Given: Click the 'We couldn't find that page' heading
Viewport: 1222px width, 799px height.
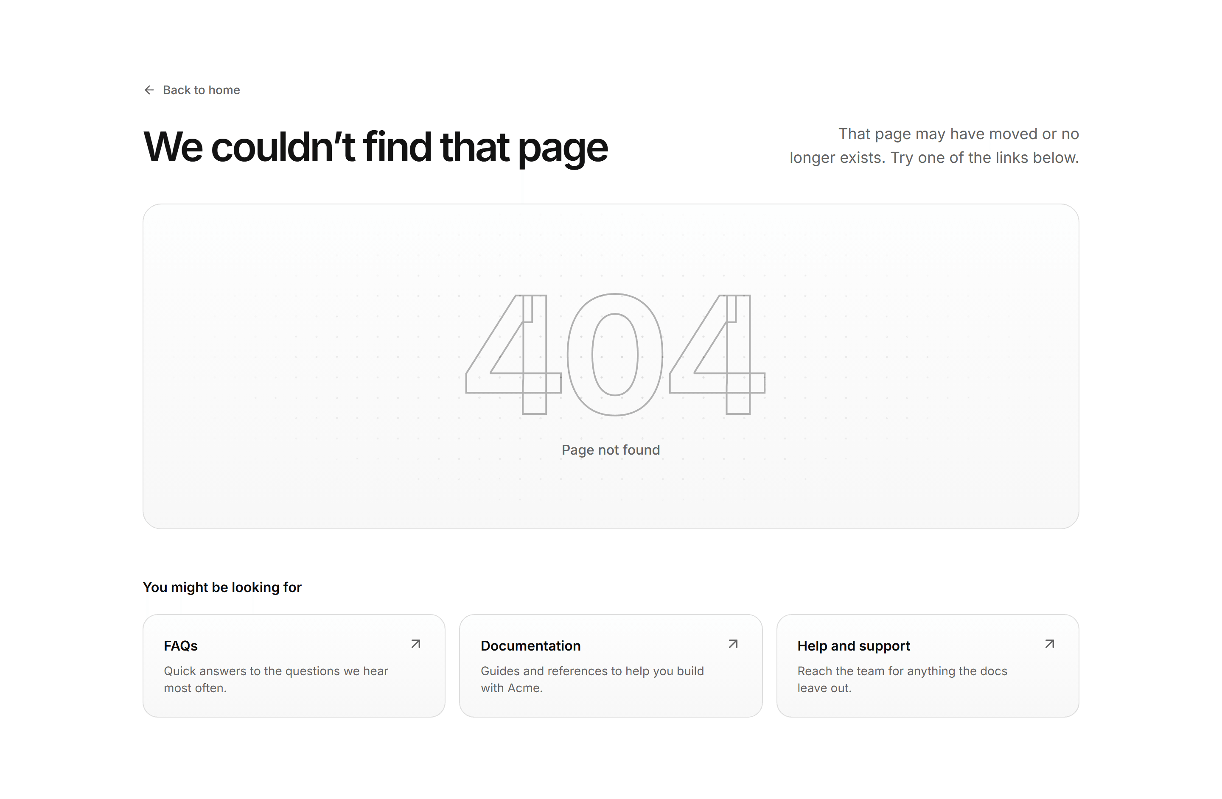Looking at the screenshot, I should click(x=376, y=148).
